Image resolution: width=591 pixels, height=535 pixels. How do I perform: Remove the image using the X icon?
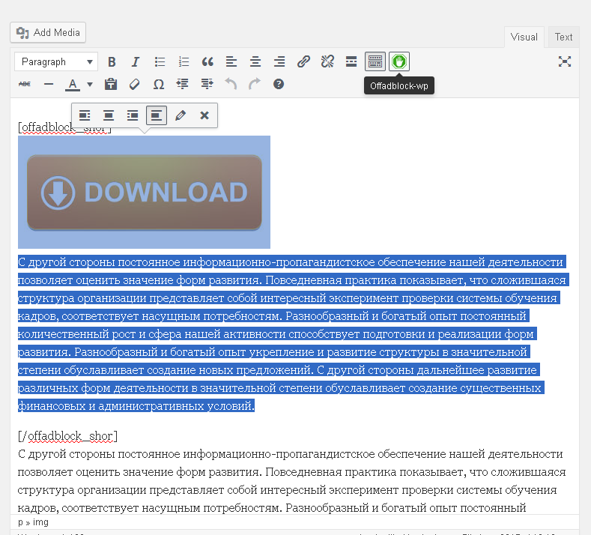(204, 115)
